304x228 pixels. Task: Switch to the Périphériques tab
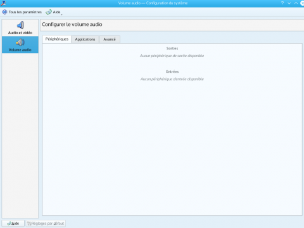57,39
